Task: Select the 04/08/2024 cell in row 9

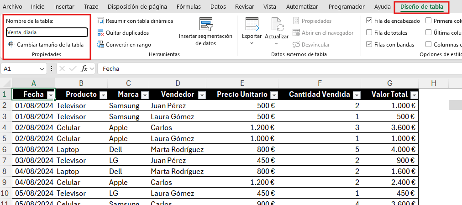Action: coord(34,182)
